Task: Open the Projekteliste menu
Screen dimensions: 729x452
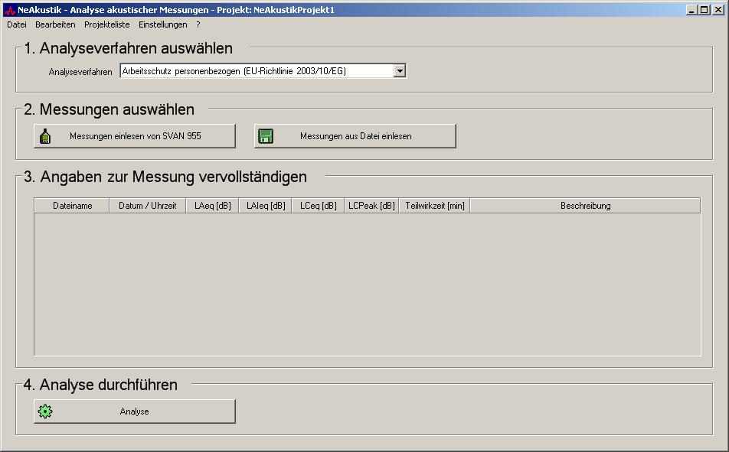Action: [106, 24]
